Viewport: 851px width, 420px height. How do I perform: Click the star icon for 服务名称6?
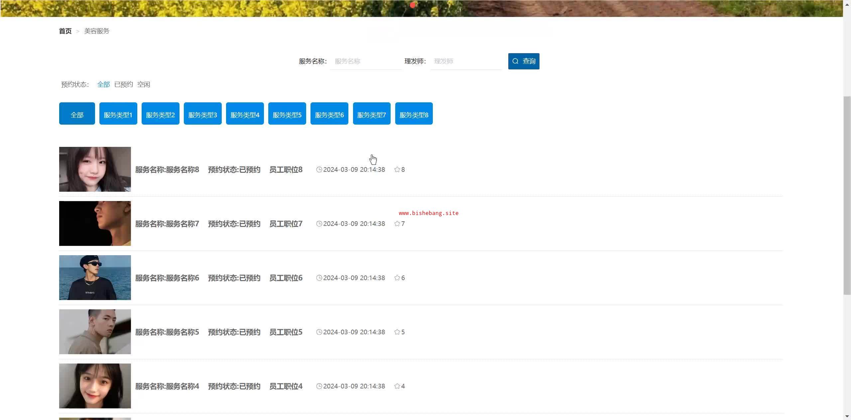(x=397, y=278)
